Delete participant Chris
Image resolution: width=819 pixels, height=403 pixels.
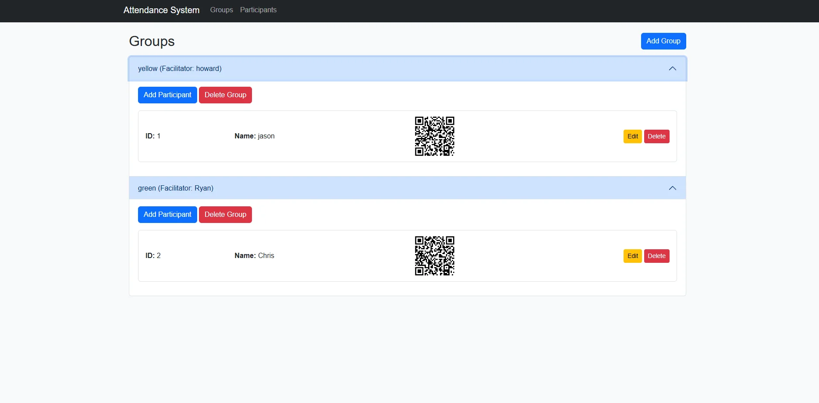pos(656,256)
